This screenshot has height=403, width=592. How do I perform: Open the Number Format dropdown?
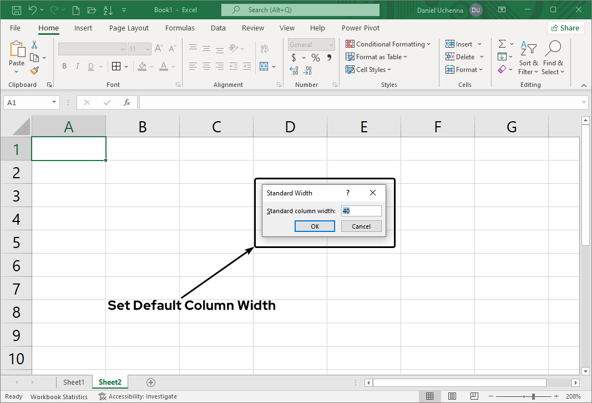[x=311, y=44]
